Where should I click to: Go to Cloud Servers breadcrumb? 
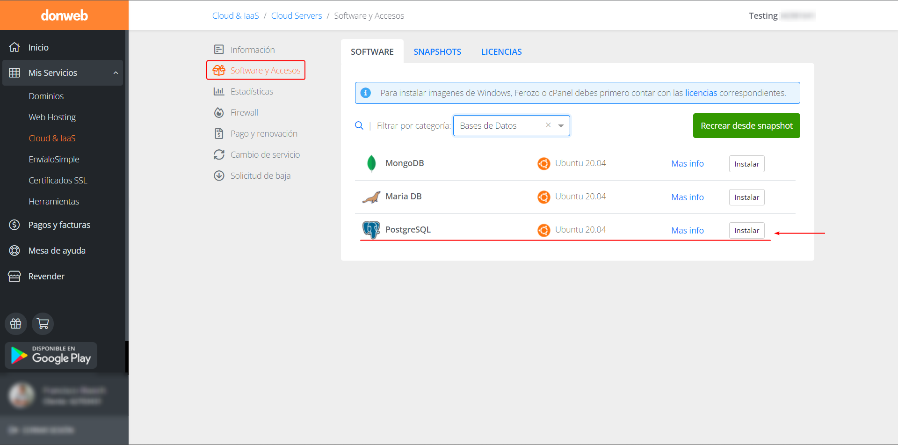tap(297, 15)
